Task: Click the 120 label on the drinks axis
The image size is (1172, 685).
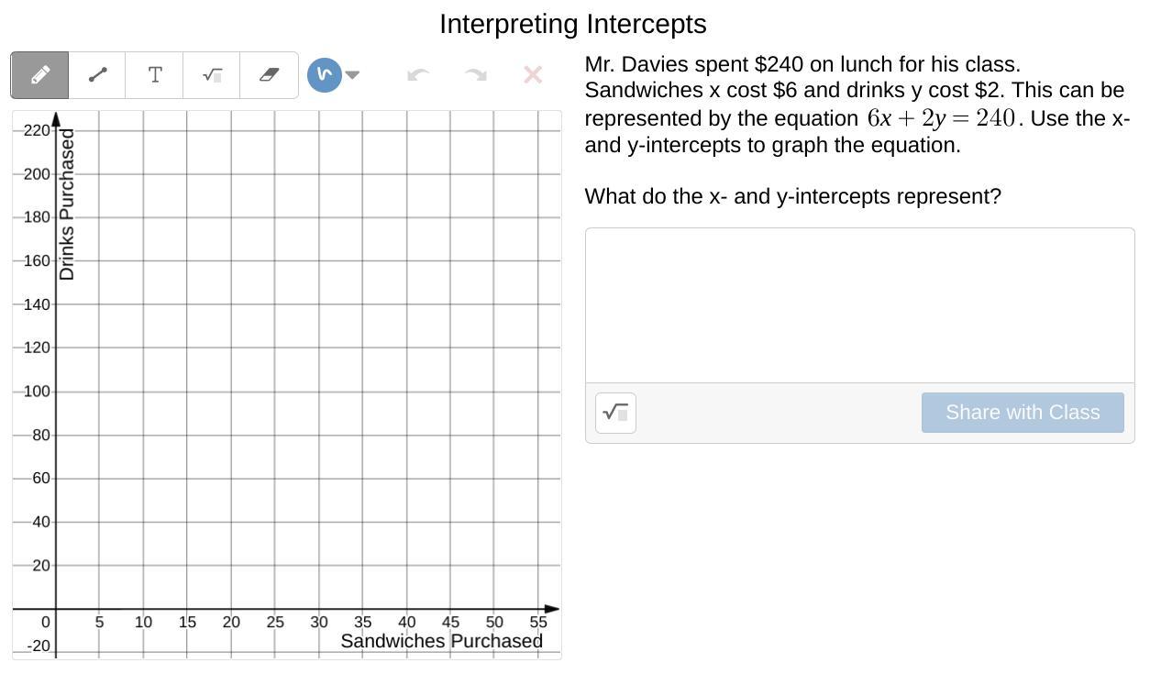Action: [x=37, y=348]
